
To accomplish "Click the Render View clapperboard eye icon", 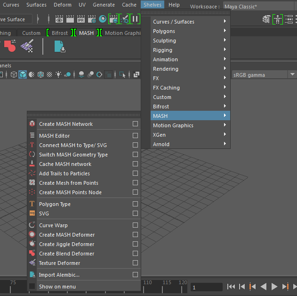I will 59,19.
